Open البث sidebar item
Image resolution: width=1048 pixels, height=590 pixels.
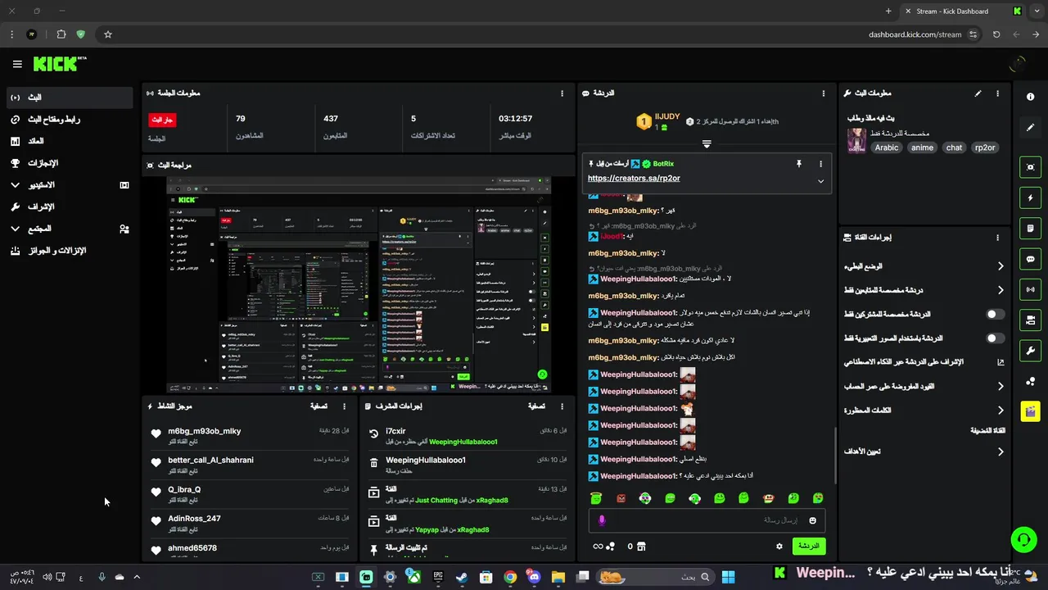coord(70,98)
